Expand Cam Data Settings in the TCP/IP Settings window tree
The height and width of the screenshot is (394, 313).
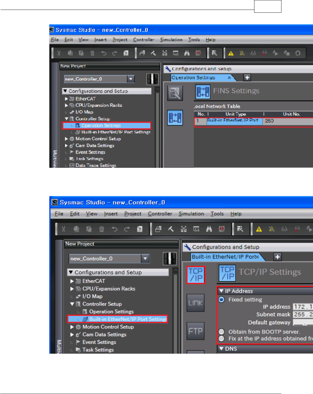pyautogui.click(x=72, y=334)
